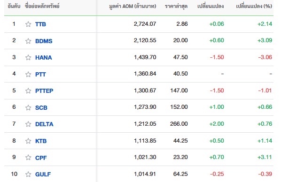The width and height of the screenshot is (281, 182).
Task: Favorite KTB using its star icon
Action: [x=28, y=141]
